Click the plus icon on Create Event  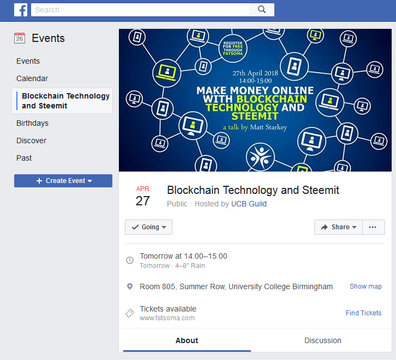tap(39, 181)
